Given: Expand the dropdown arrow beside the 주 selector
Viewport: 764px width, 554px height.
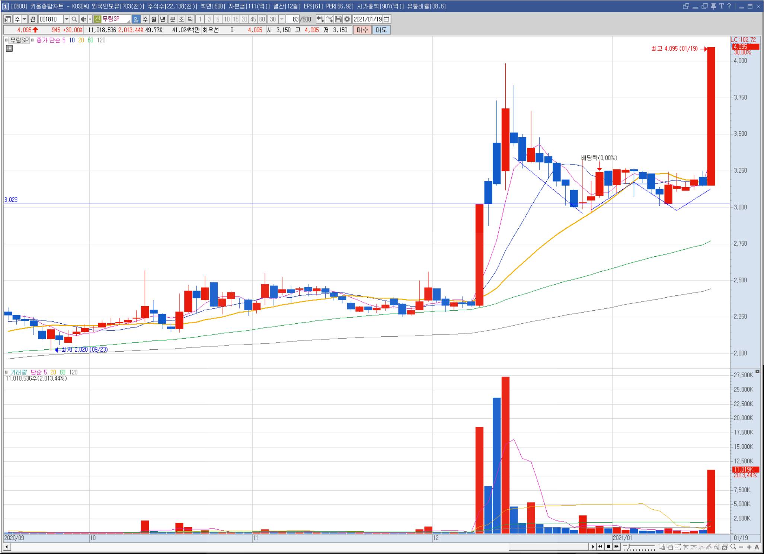Looking at the screenshot, I should pos(25,19).
